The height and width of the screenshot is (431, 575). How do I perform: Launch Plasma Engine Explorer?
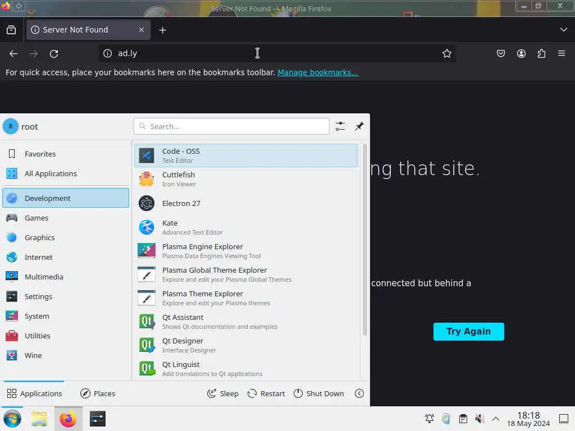(246, 251)
